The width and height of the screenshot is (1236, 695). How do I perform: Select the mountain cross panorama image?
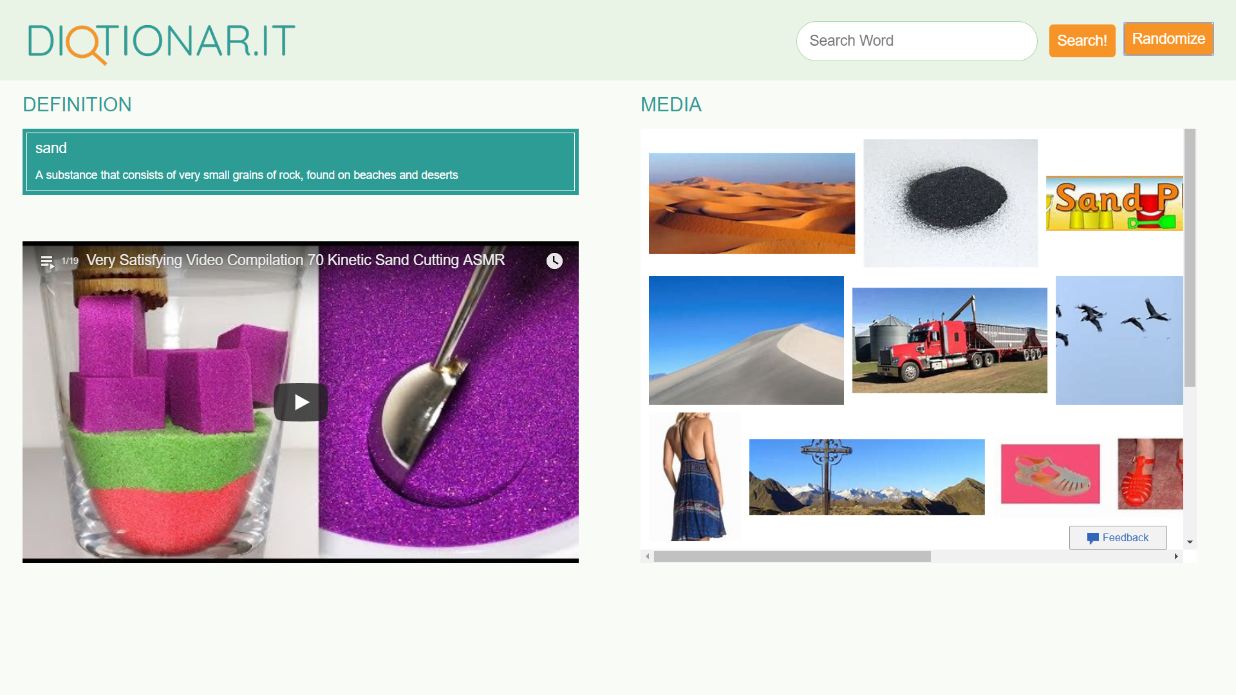tap(867, 477)
